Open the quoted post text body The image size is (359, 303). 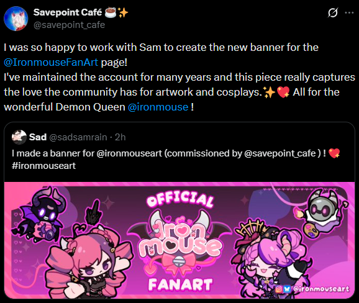click(x=176, y=160)
